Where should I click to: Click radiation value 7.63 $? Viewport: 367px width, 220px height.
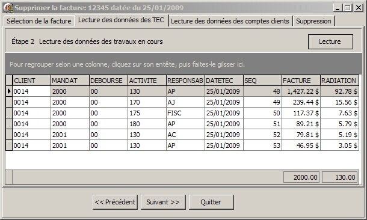coord(339,113)
